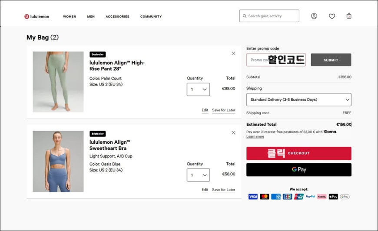
Task: Click Edit for the Sweetheart Bra
Action: click(x=205, y=190)
